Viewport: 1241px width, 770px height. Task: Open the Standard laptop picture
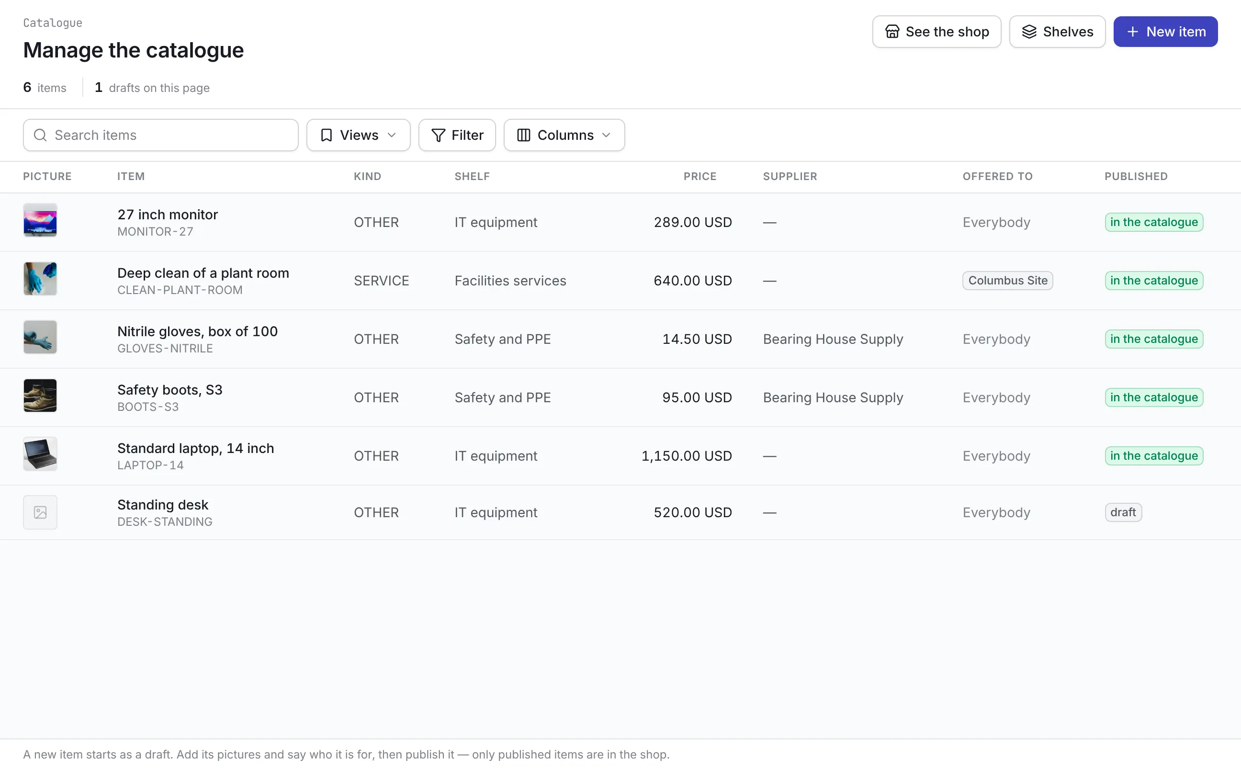pos(40,454)
